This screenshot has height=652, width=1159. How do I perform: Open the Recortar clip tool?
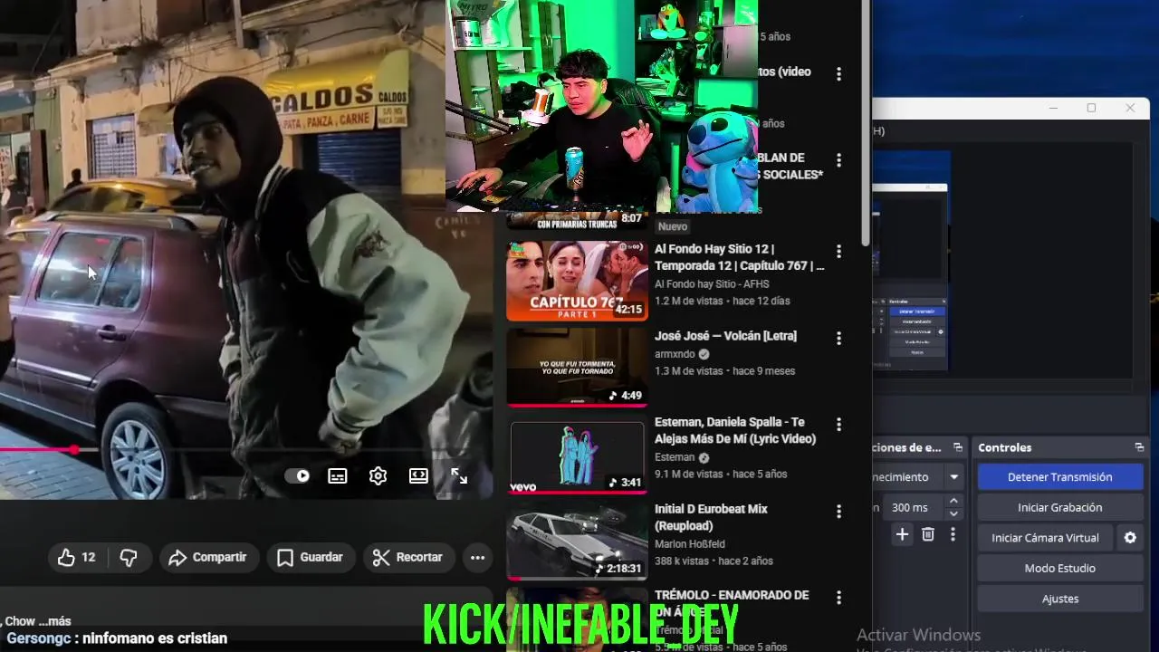click(408, 558)
